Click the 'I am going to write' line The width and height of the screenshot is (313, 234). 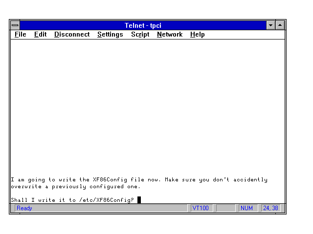139,180
